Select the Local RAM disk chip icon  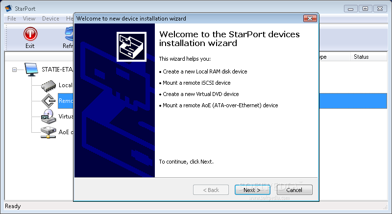(x=49, y=86)
